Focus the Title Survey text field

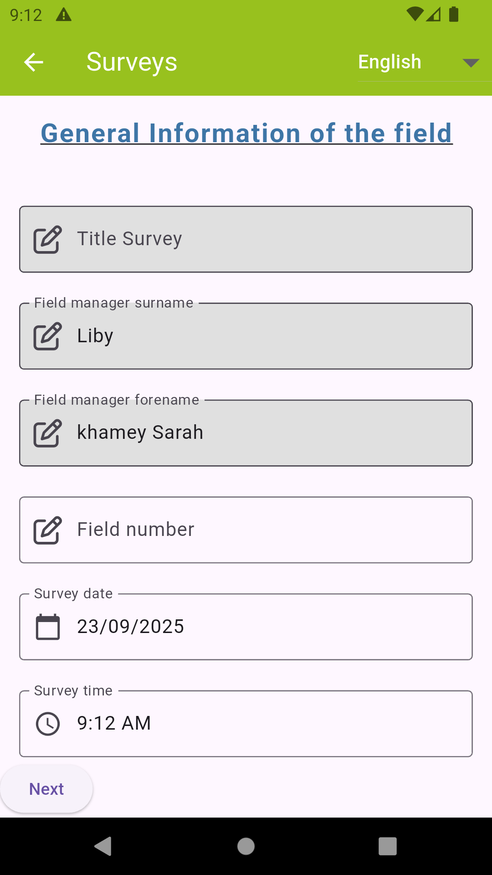pos(273,239)
